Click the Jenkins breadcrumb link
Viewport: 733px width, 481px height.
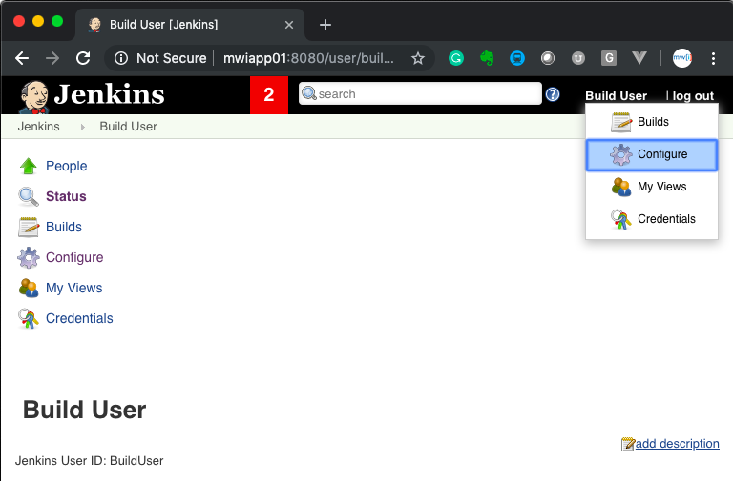39,127
